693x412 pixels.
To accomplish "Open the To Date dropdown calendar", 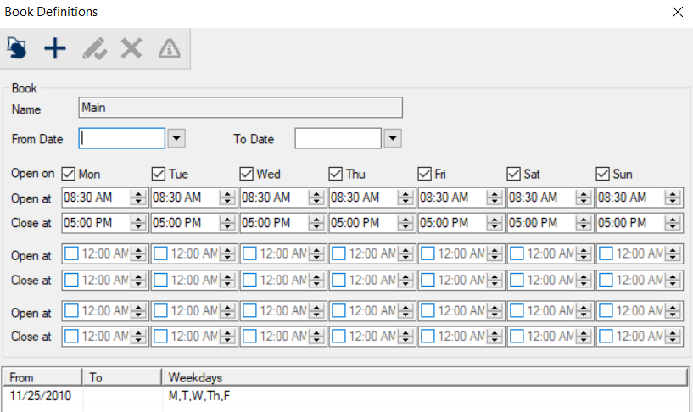I will pos(392,138).
